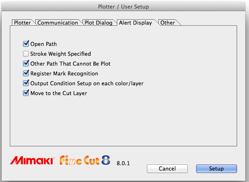Viewport: 249px width, 182px height.
Task: Click the Plotter / User Setup title bar
Action: tap(124, 7)
